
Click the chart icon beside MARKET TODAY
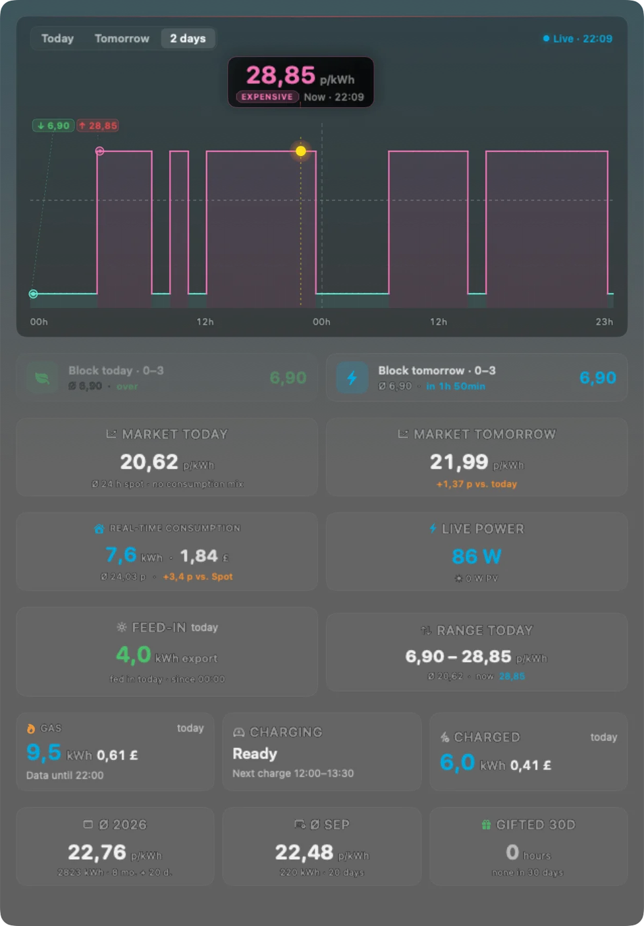click(x=111, y=434)
